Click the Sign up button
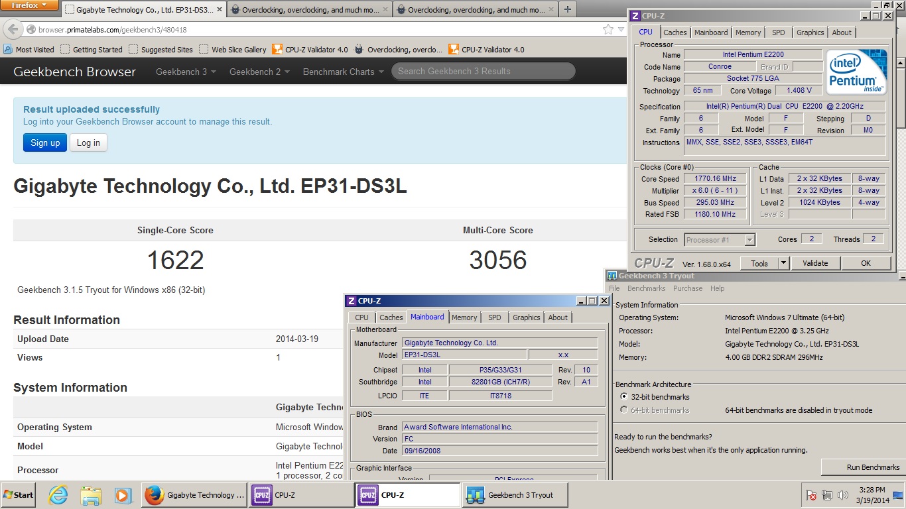The height and width of the screenshot is (509, 906). [x=45, y=142]
